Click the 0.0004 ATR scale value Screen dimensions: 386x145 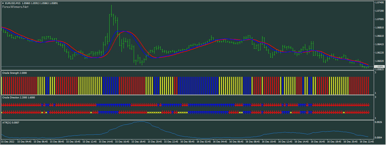point(378,138)
